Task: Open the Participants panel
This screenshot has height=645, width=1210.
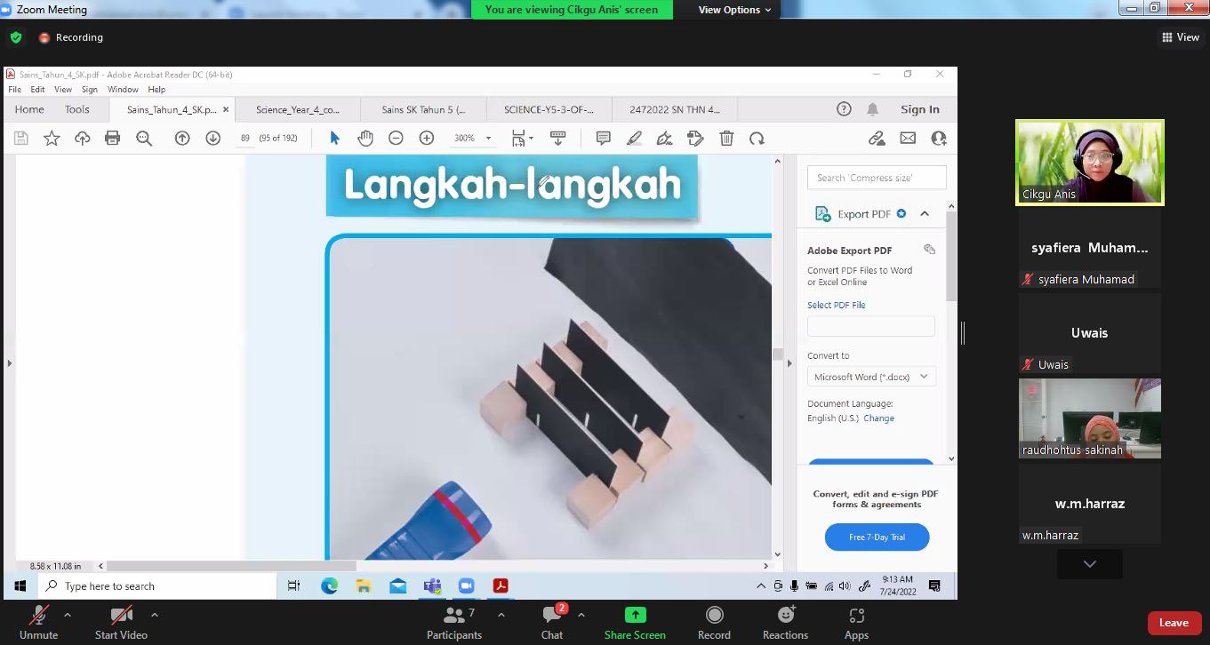Action: tap(454, 622)
